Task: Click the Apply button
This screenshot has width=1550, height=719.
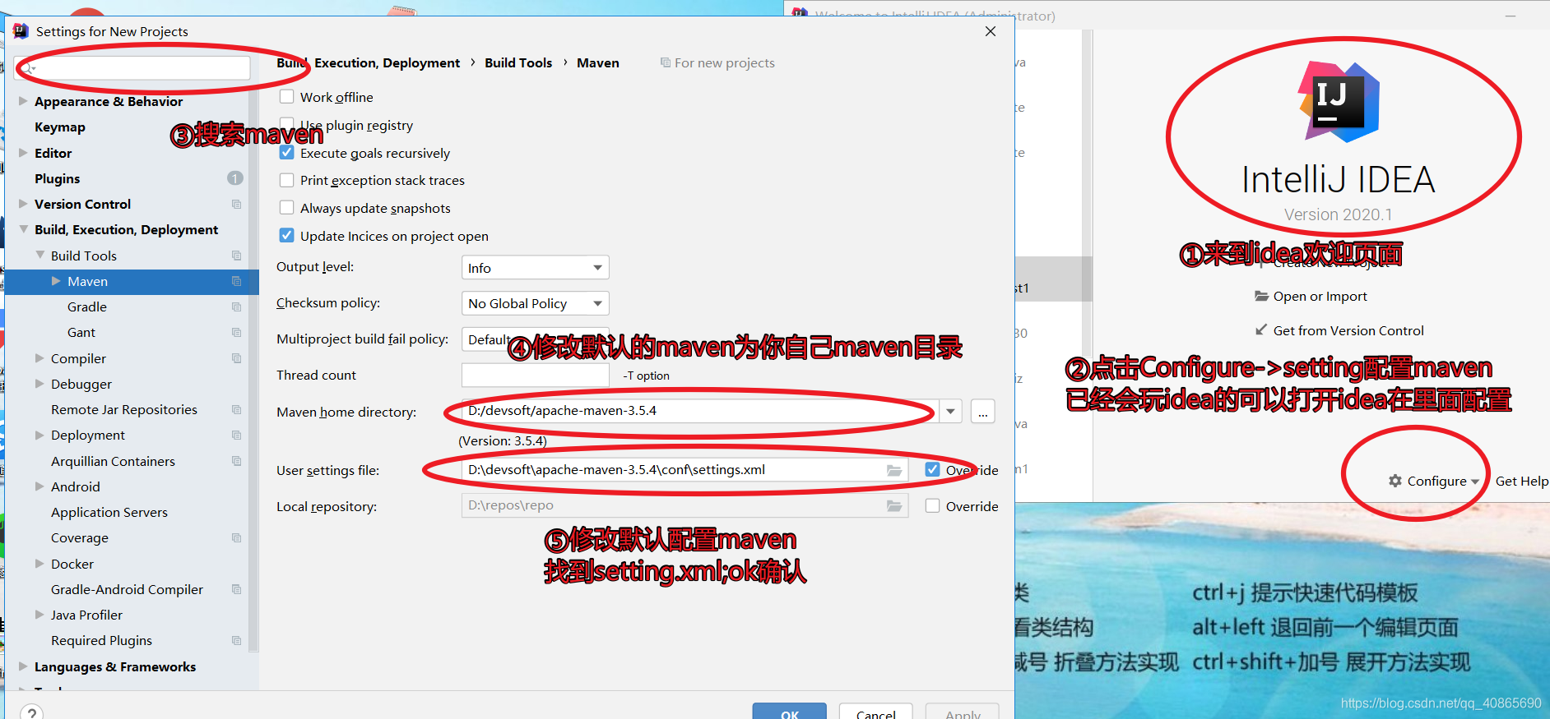Action: (963, 713)
